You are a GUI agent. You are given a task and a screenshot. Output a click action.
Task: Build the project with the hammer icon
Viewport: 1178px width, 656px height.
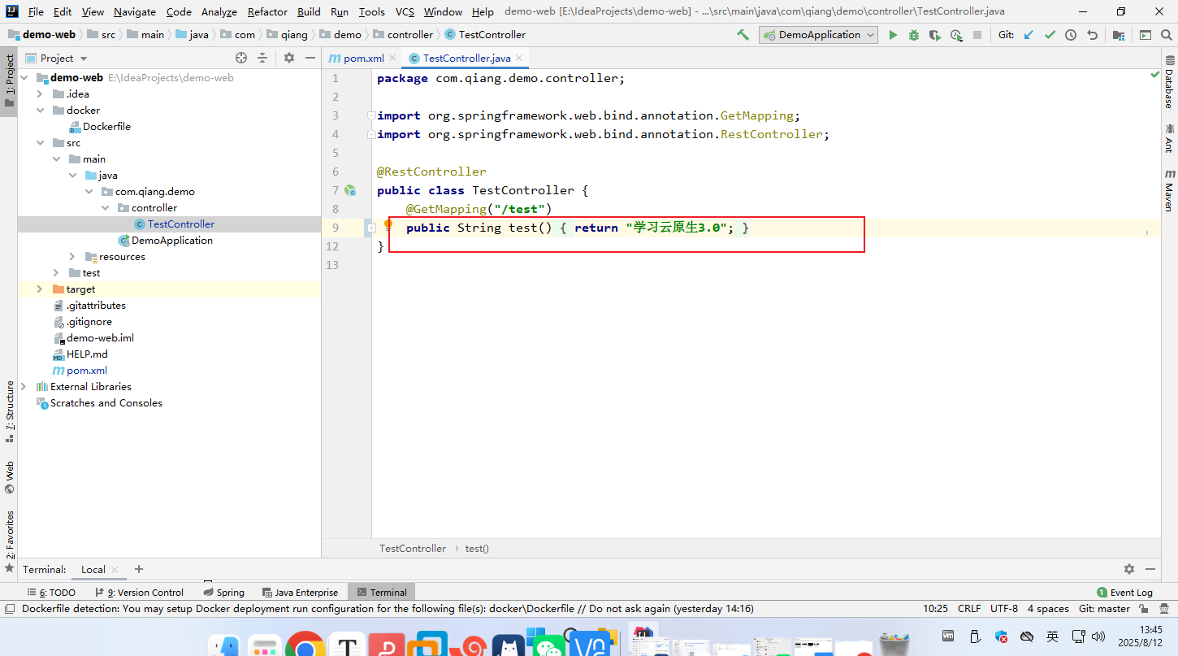pos(743,35)
